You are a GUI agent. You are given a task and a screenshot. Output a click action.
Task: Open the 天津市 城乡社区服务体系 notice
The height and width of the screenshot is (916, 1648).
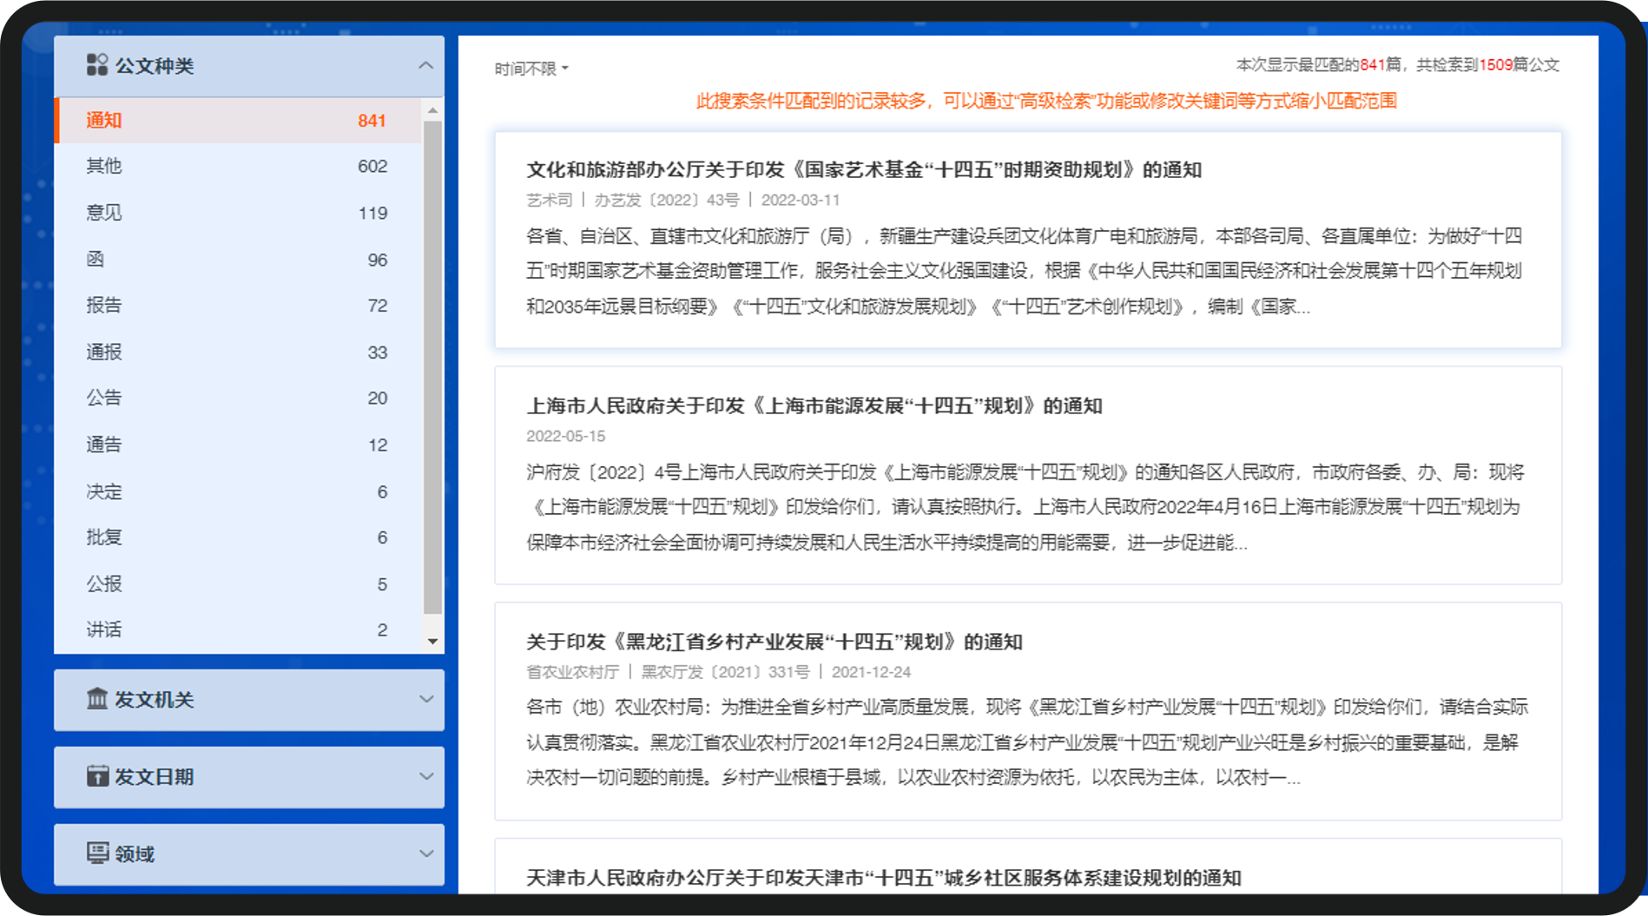883,878
